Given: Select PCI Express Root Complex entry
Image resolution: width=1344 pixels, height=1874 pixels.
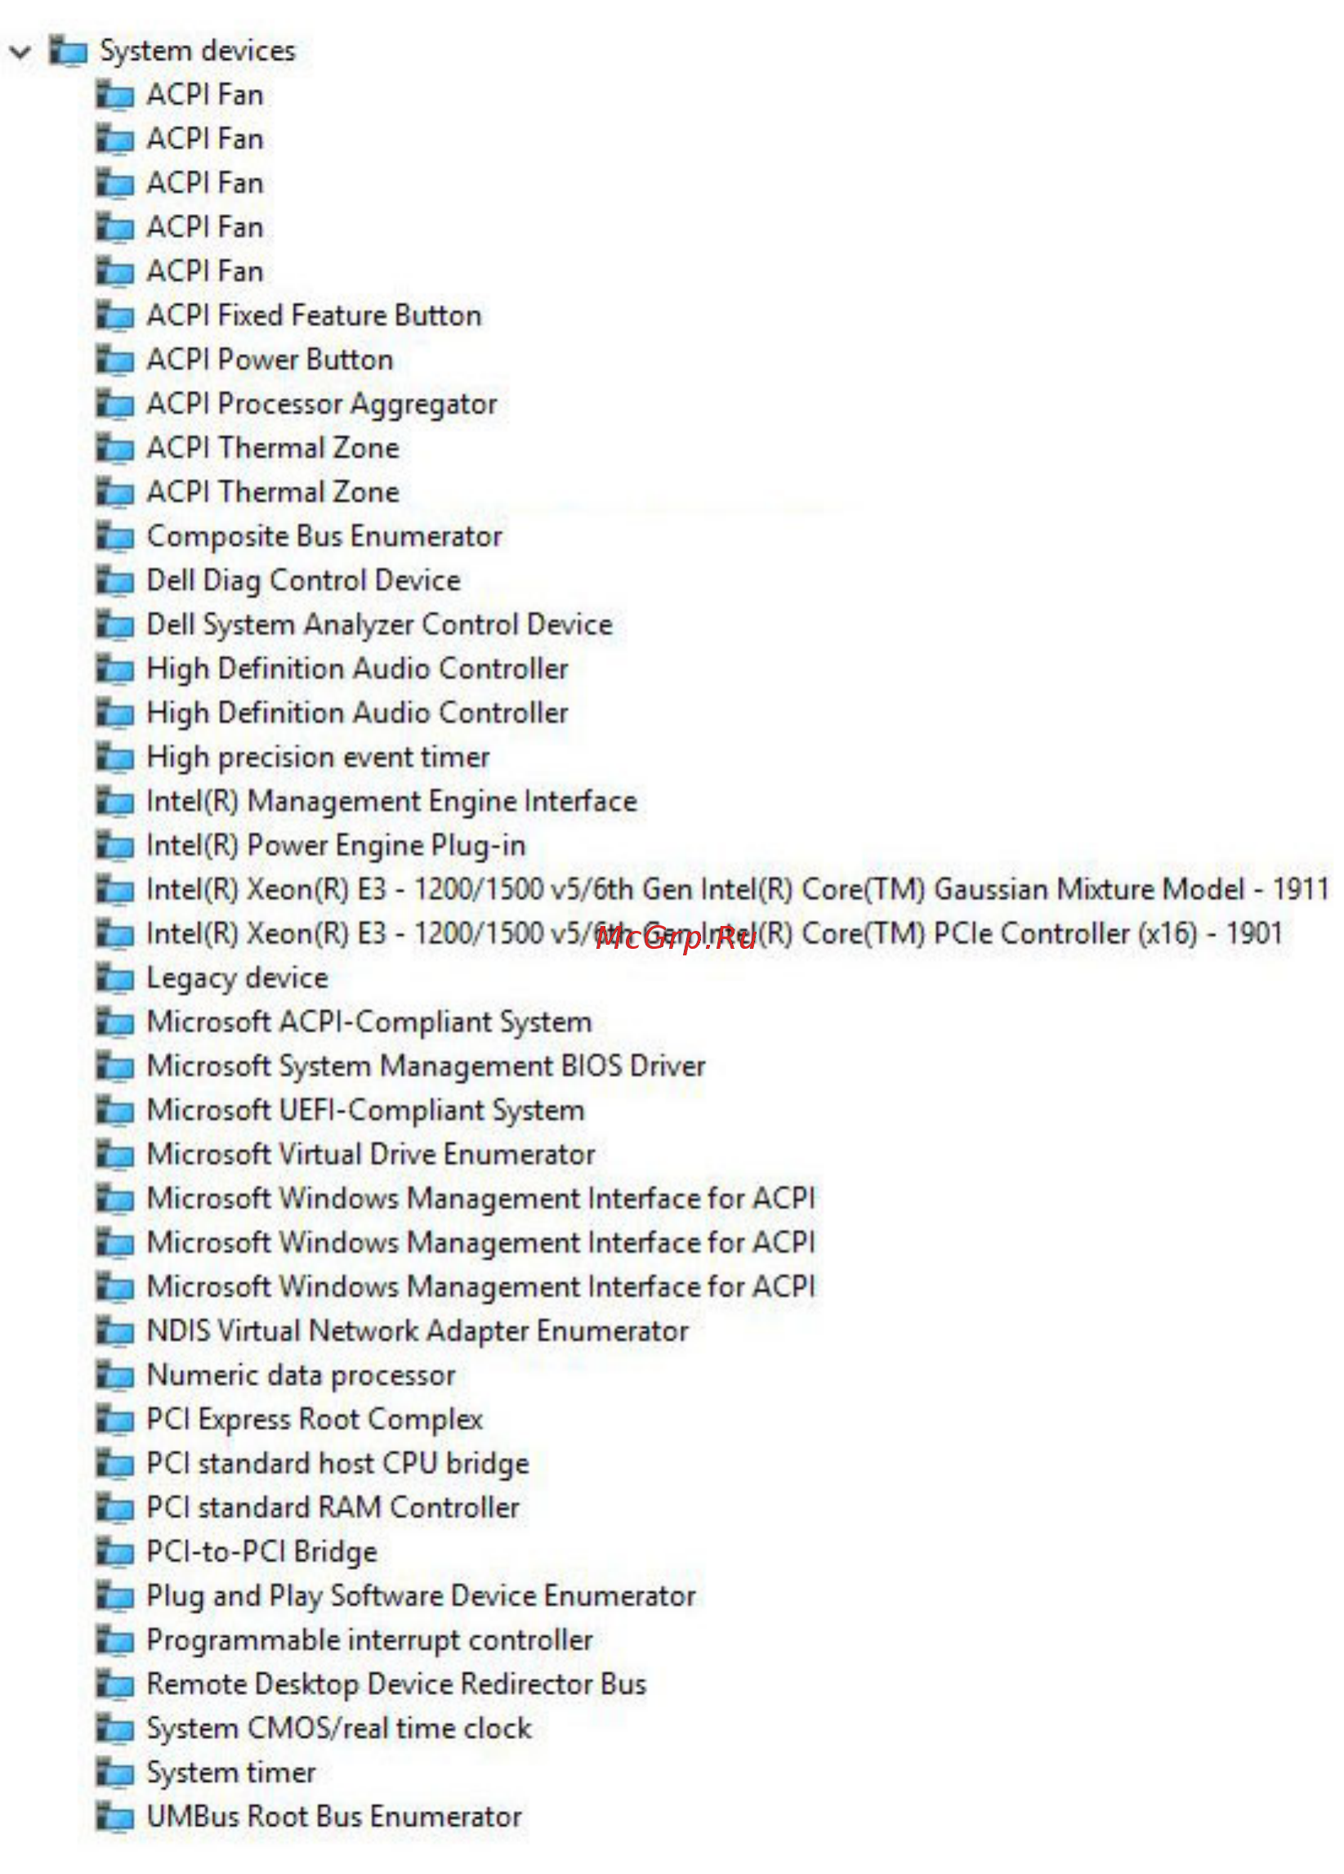Looking at the screenshot, I should (315, 1419).
